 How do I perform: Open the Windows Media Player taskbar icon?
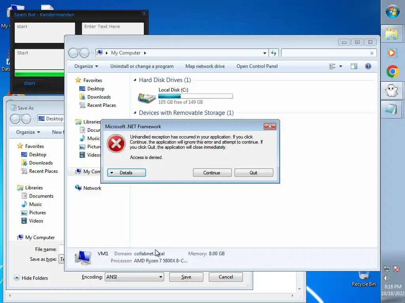click(x=392, y=53)
